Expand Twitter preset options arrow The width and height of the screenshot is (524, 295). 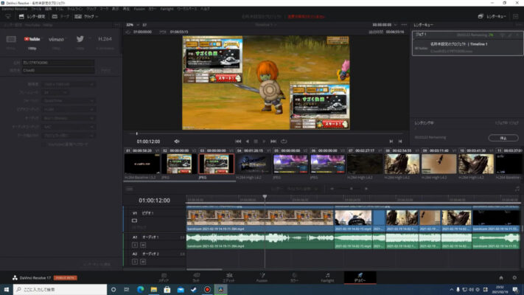(x=90, y=39)
